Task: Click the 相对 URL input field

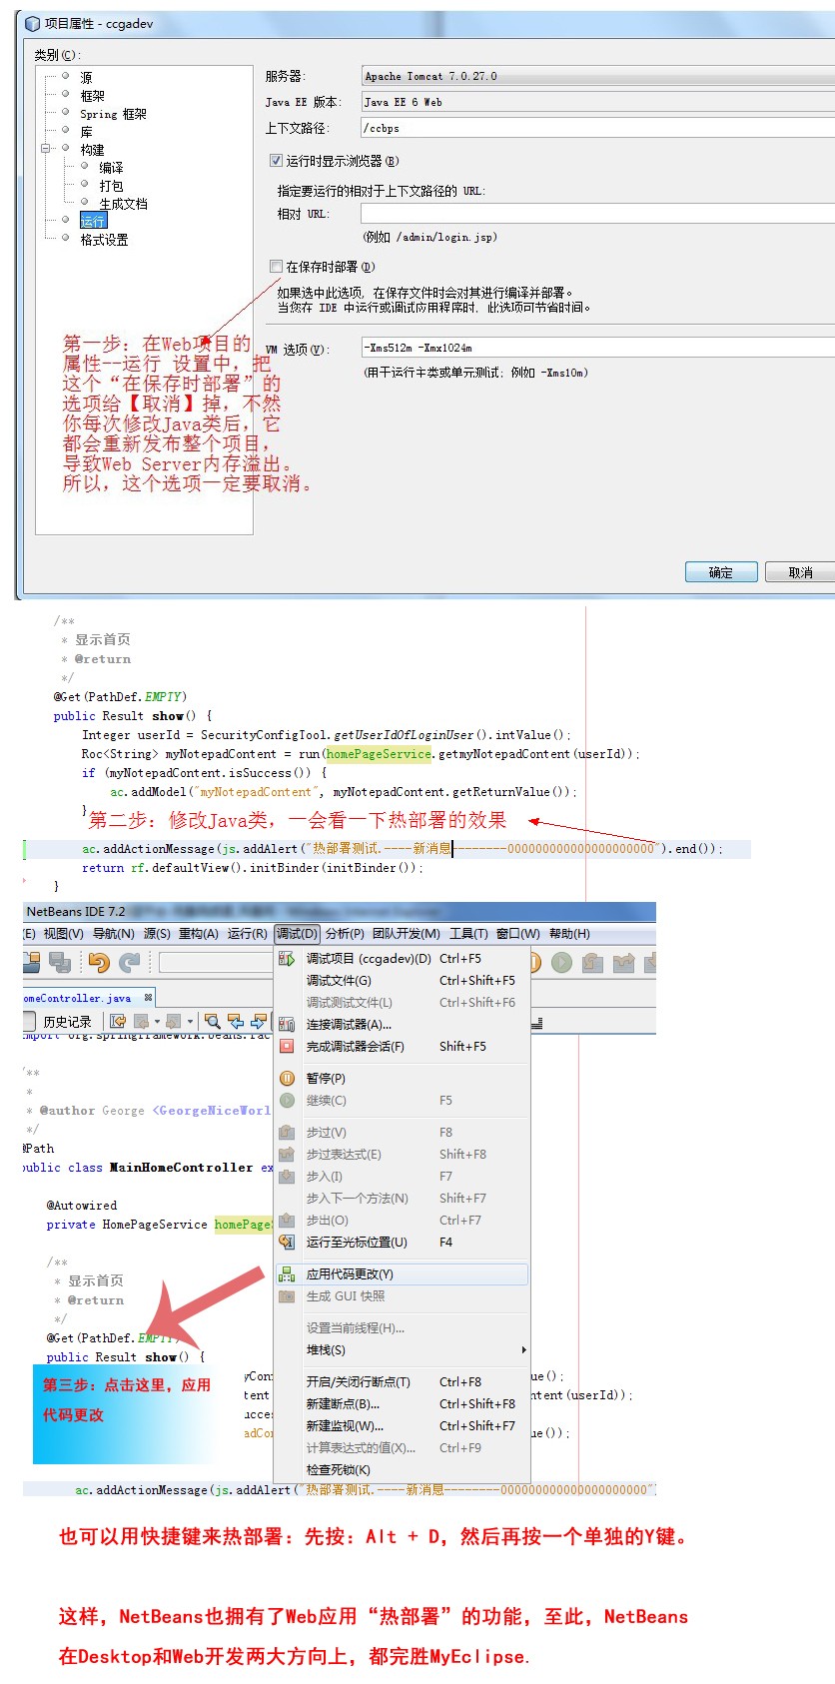Action: pyautogui.click(x=597, y=214)
